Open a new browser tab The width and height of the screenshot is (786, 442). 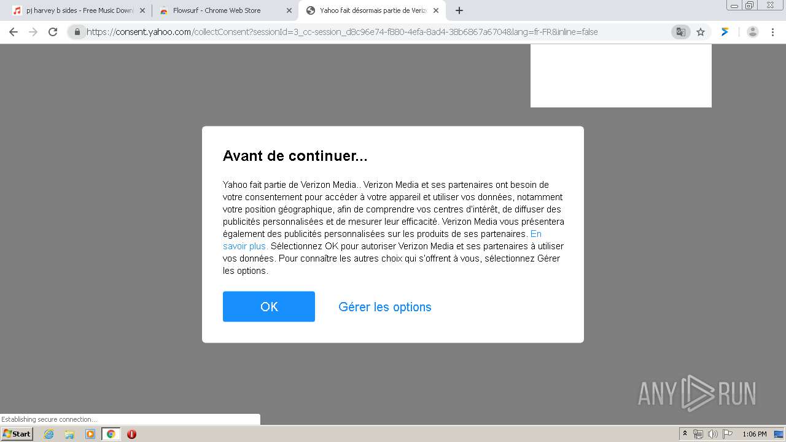(459, 10)
